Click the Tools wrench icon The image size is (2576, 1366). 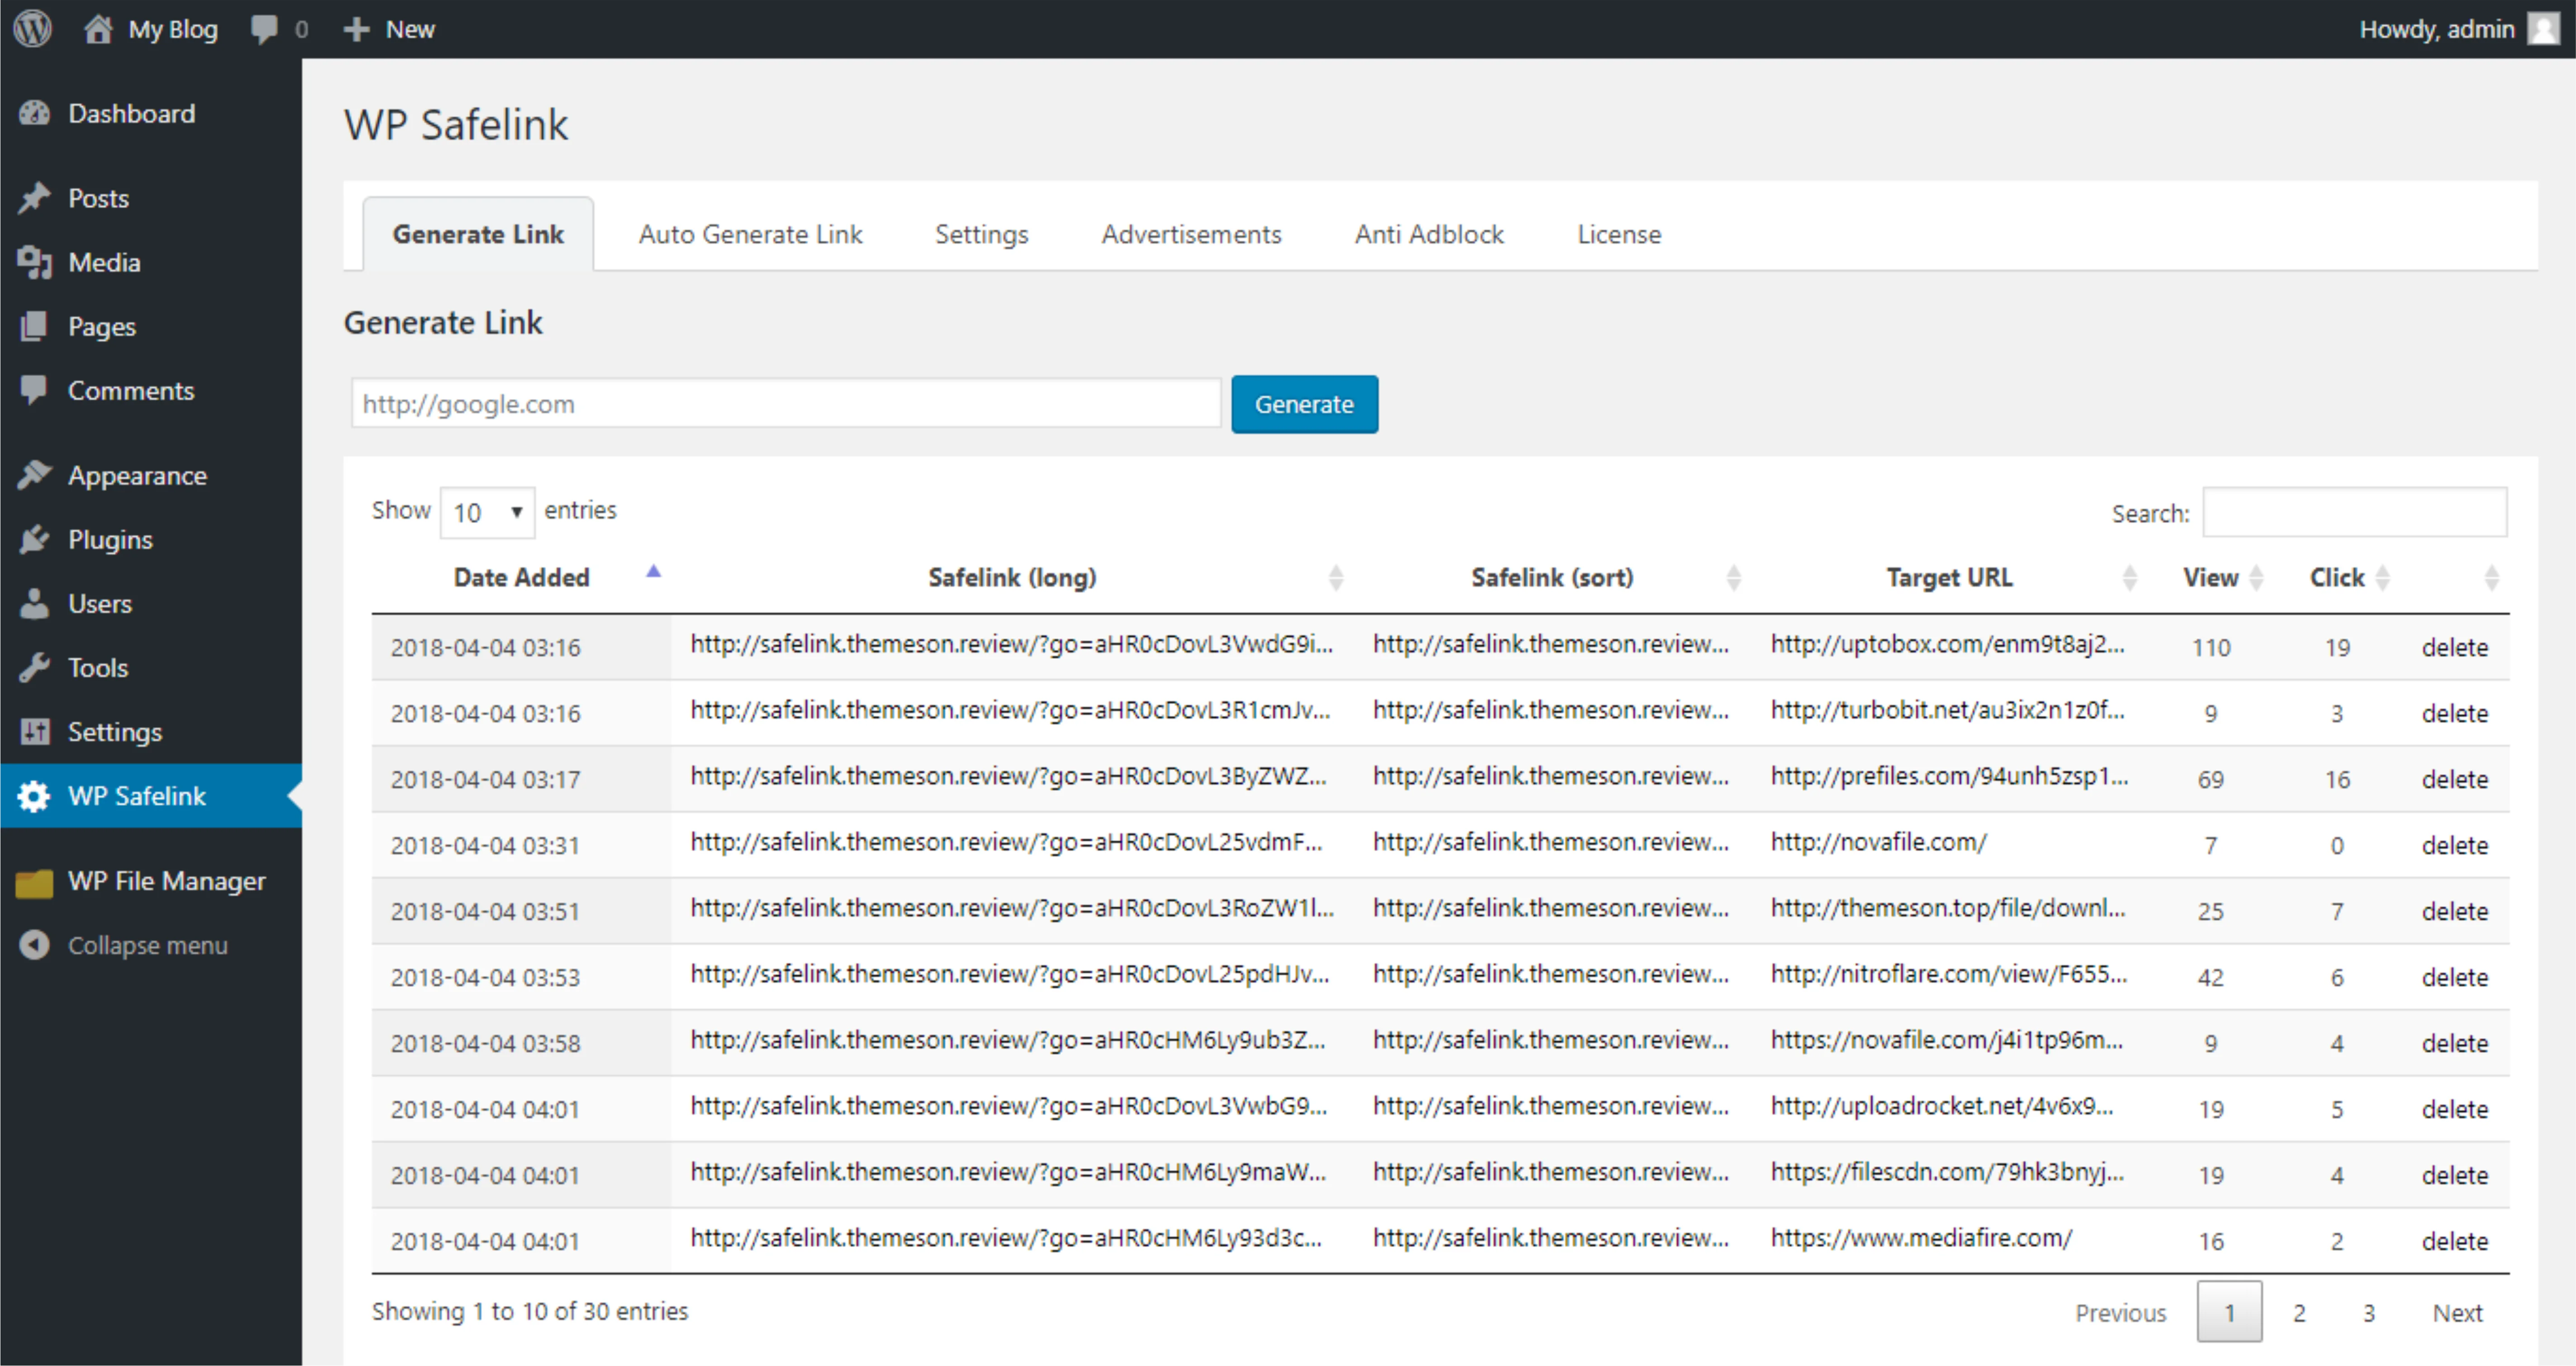(x=34, y=667)
